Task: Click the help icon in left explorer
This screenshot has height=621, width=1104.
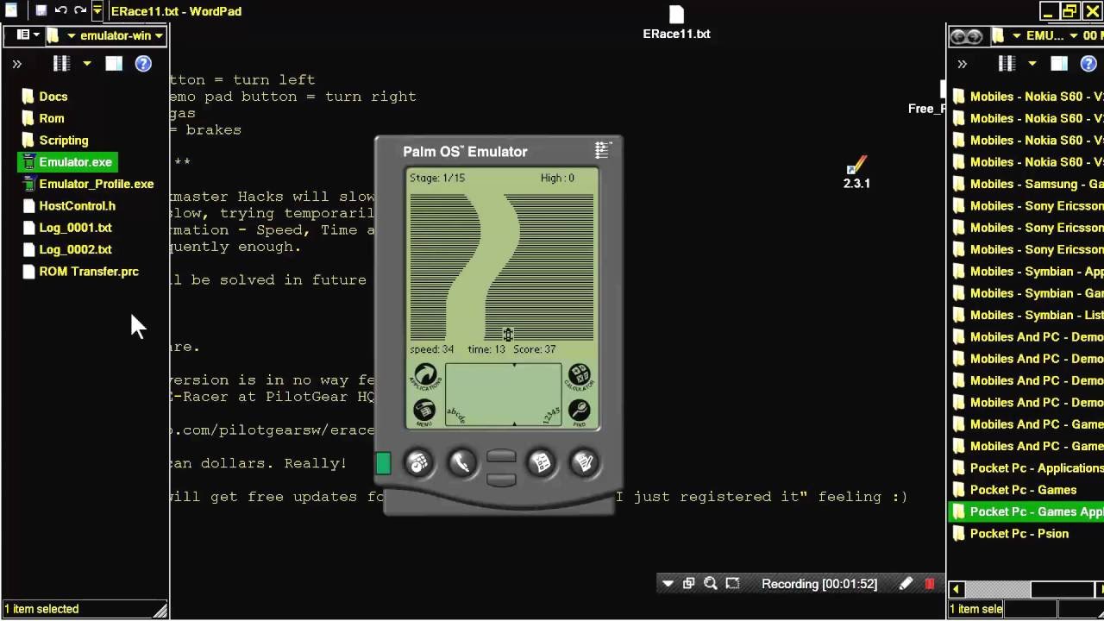Action: pos(143,64)
